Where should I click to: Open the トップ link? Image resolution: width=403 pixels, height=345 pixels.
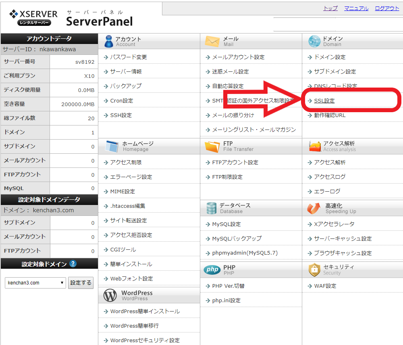tap(330, 8)
